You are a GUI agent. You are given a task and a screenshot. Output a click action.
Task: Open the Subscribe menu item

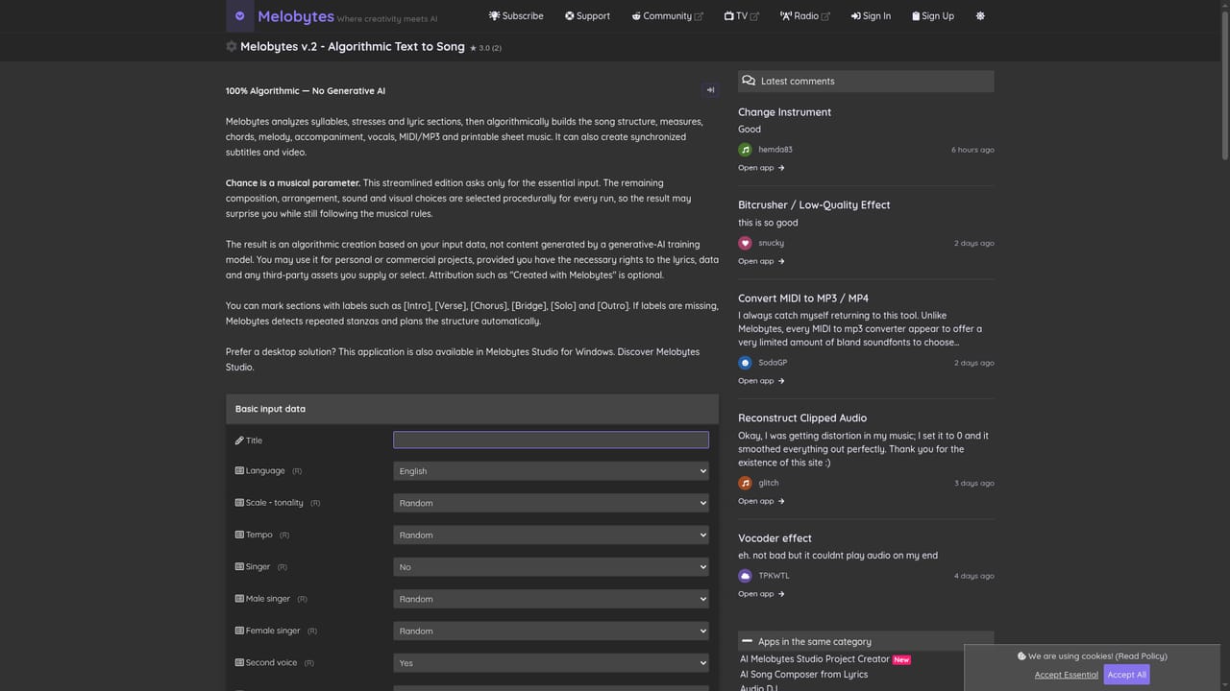tap(516, 16)
